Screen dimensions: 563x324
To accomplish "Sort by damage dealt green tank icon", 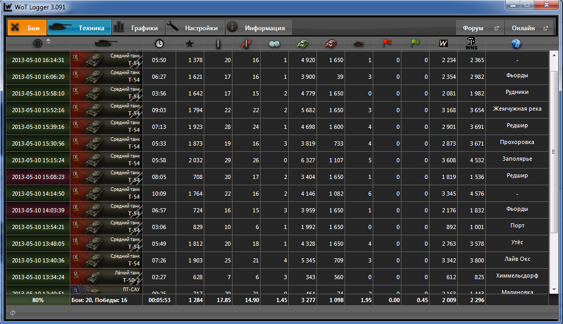I will click(x=303, y=44).
